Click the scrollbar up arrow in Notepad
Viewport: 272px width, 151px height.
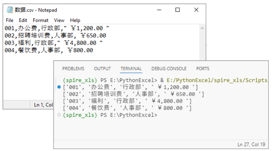tap(203, 28)
